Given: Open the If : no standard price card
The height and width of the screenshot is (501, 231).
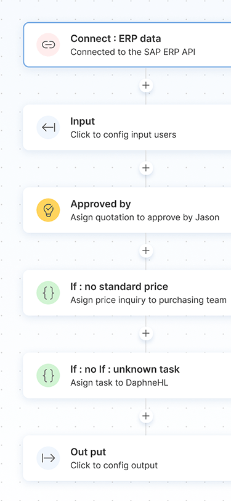Looking at the screenshot, I should (x=127, y=292).
